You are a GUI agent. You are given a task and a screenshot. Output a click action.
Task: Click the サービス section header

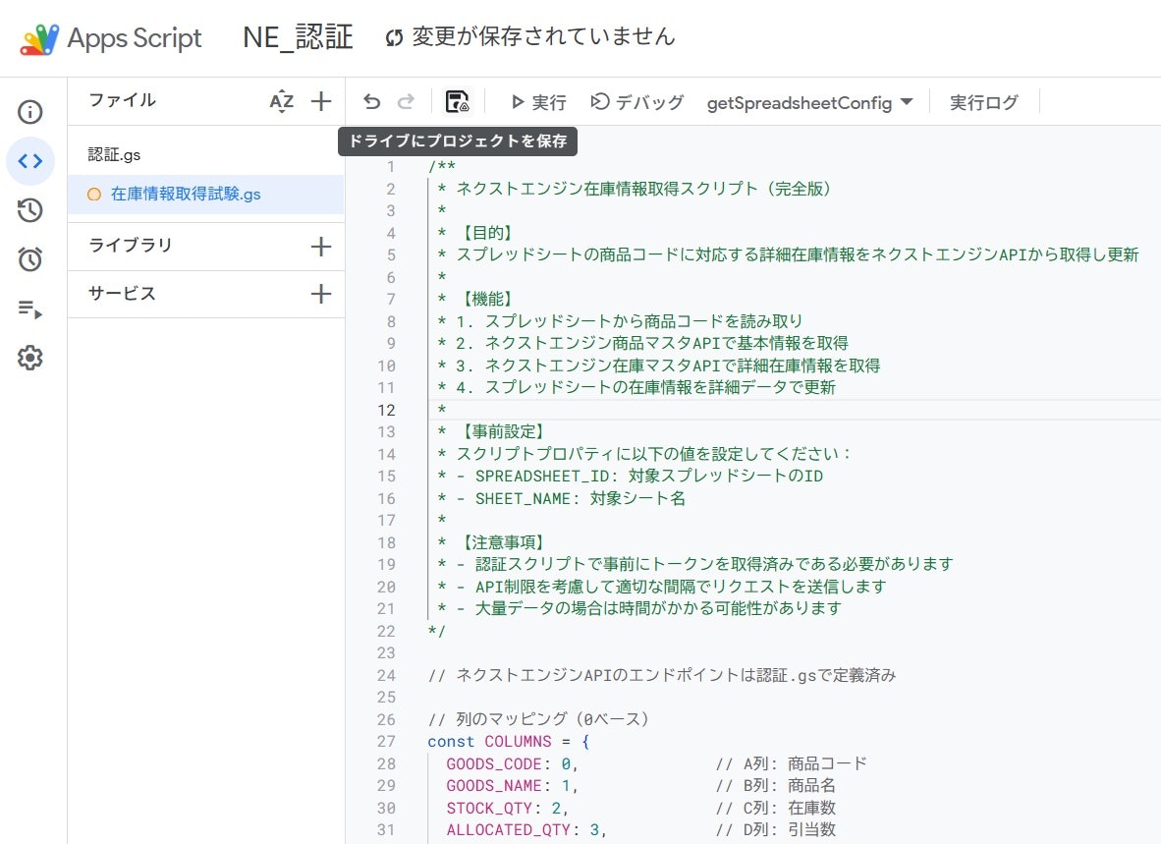click(x=122, y=293)
